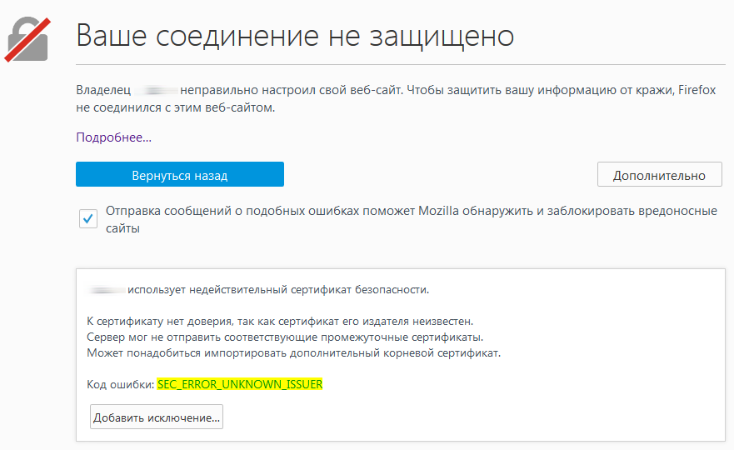Click the blurred site name after "Владелец"
The height and width of the screenshot is (450, 734).
click(x=158, y=90)
